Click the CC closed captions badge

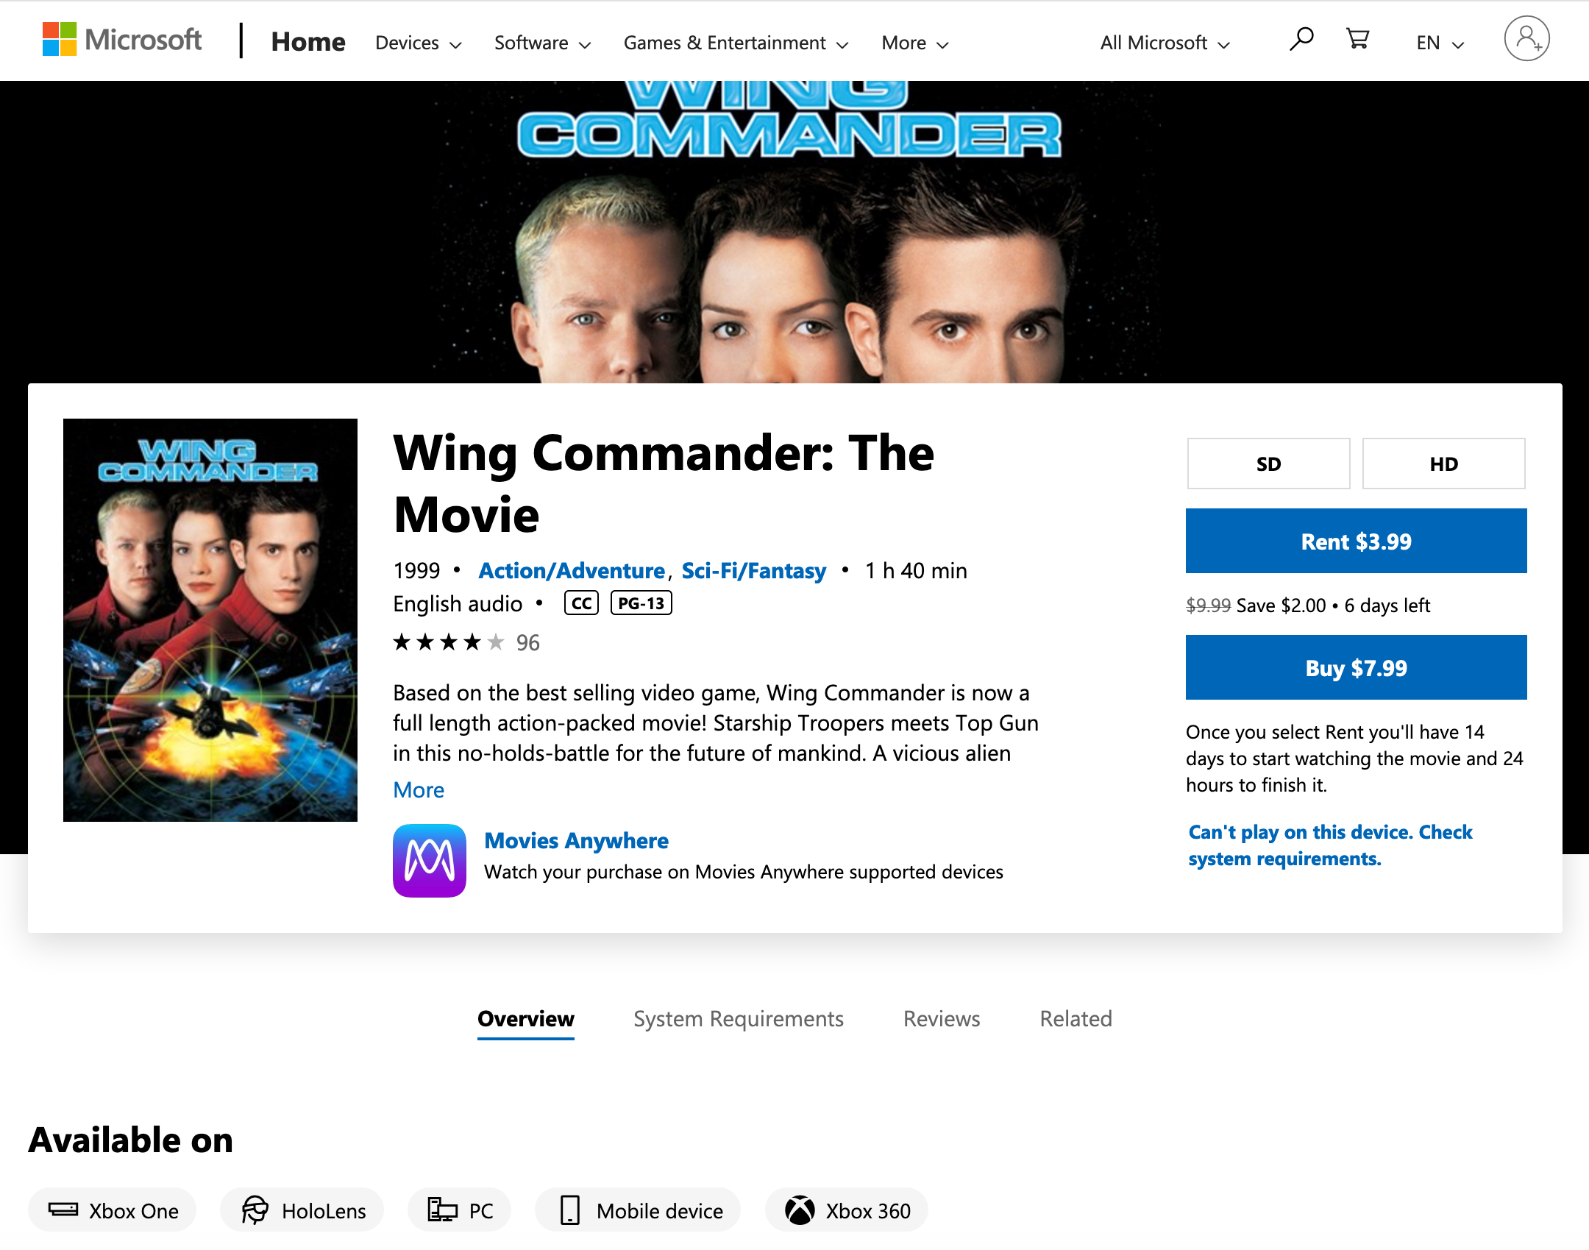tap(581, 603)
